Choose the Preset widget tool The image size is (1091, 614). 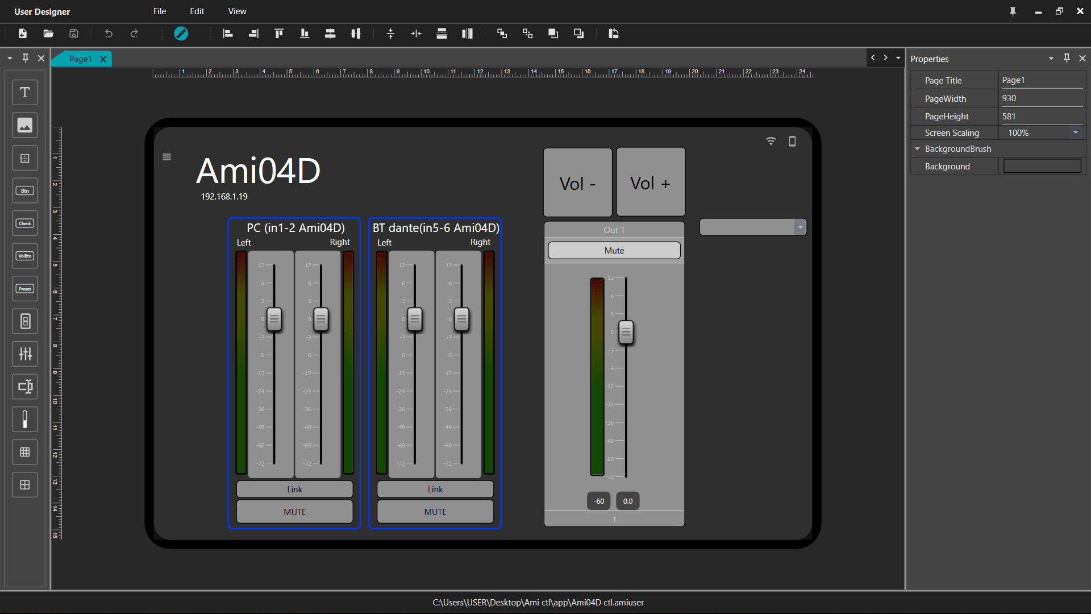pos(25,289)
